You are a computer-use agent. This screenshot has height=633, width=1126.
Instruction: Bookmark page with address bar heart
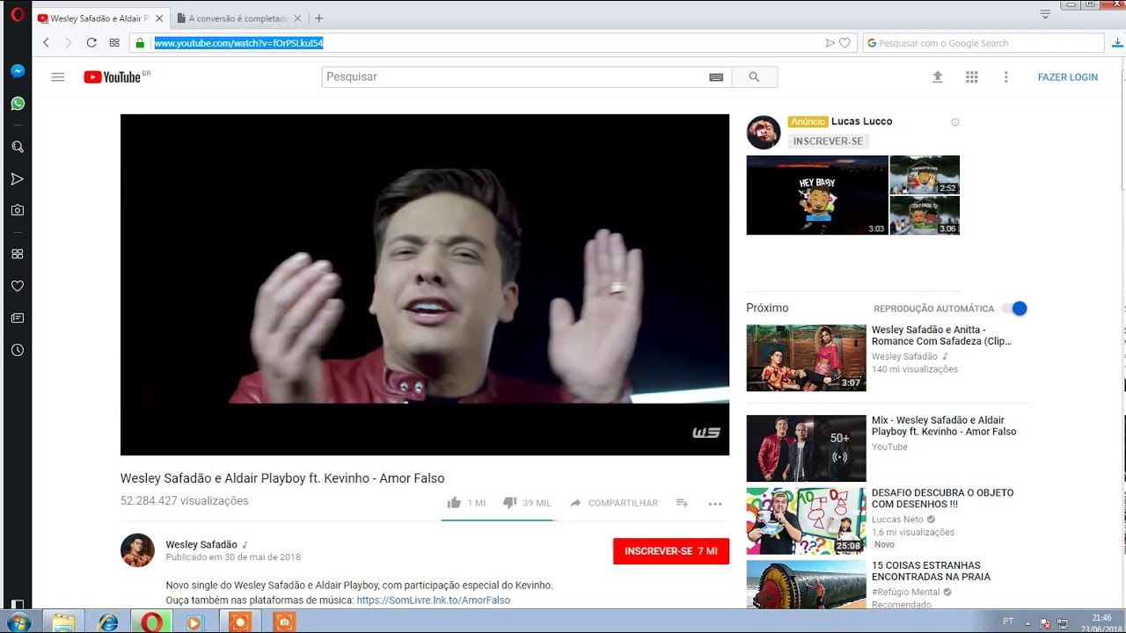[x=844, y=42]
